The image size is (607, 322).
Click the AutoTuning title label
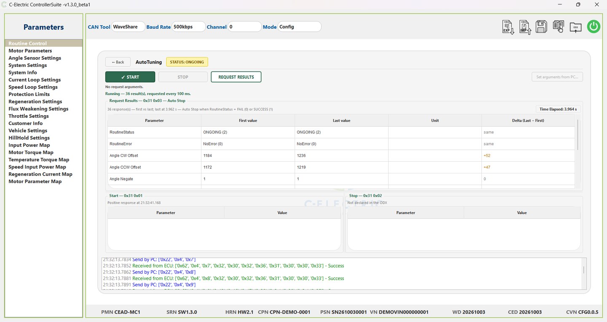tap(148, 62)
